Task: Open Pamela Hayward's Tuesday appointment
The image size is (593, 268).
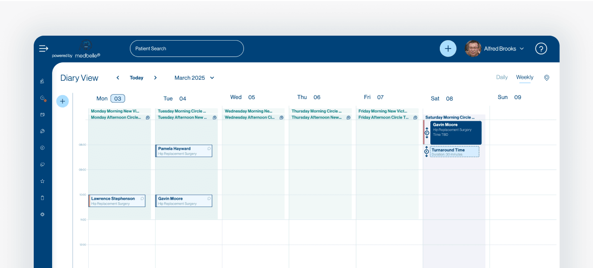Action: [183, 151]
